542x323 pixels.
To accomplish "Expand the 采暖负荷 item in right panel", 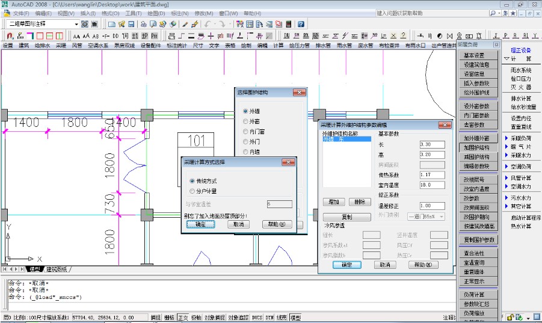I will point(521,138).
